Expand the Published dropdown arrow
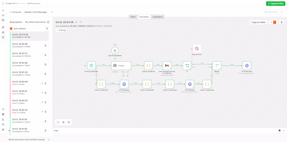This screenshot has width=287, height=142. point(282,12)
